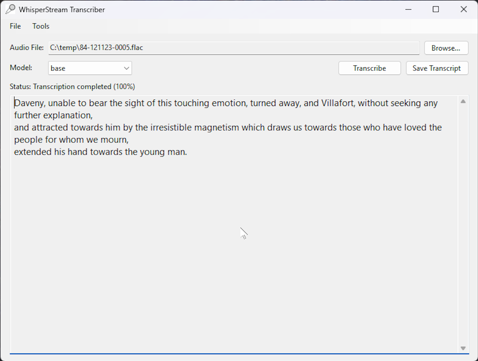This screenshot has height=361, width=478.
Task: Open the Tools menu
Action: click(x=40, y=26)
